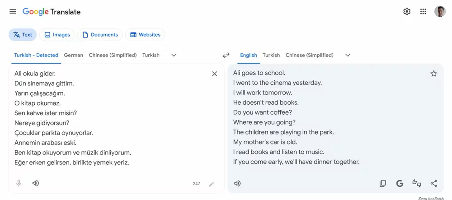Click the line 'Sen kahve ister misin?'
452x200 pixels.
[x=46, y=113]
